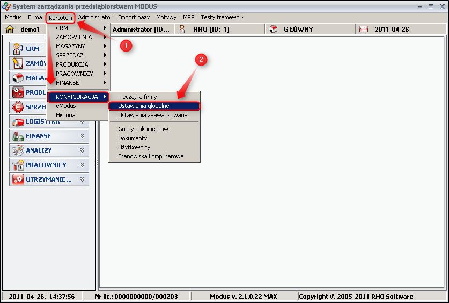Click the home icon next to demo1
The image size is (449, 303).
pyautogui.click(x=10, y=29)
